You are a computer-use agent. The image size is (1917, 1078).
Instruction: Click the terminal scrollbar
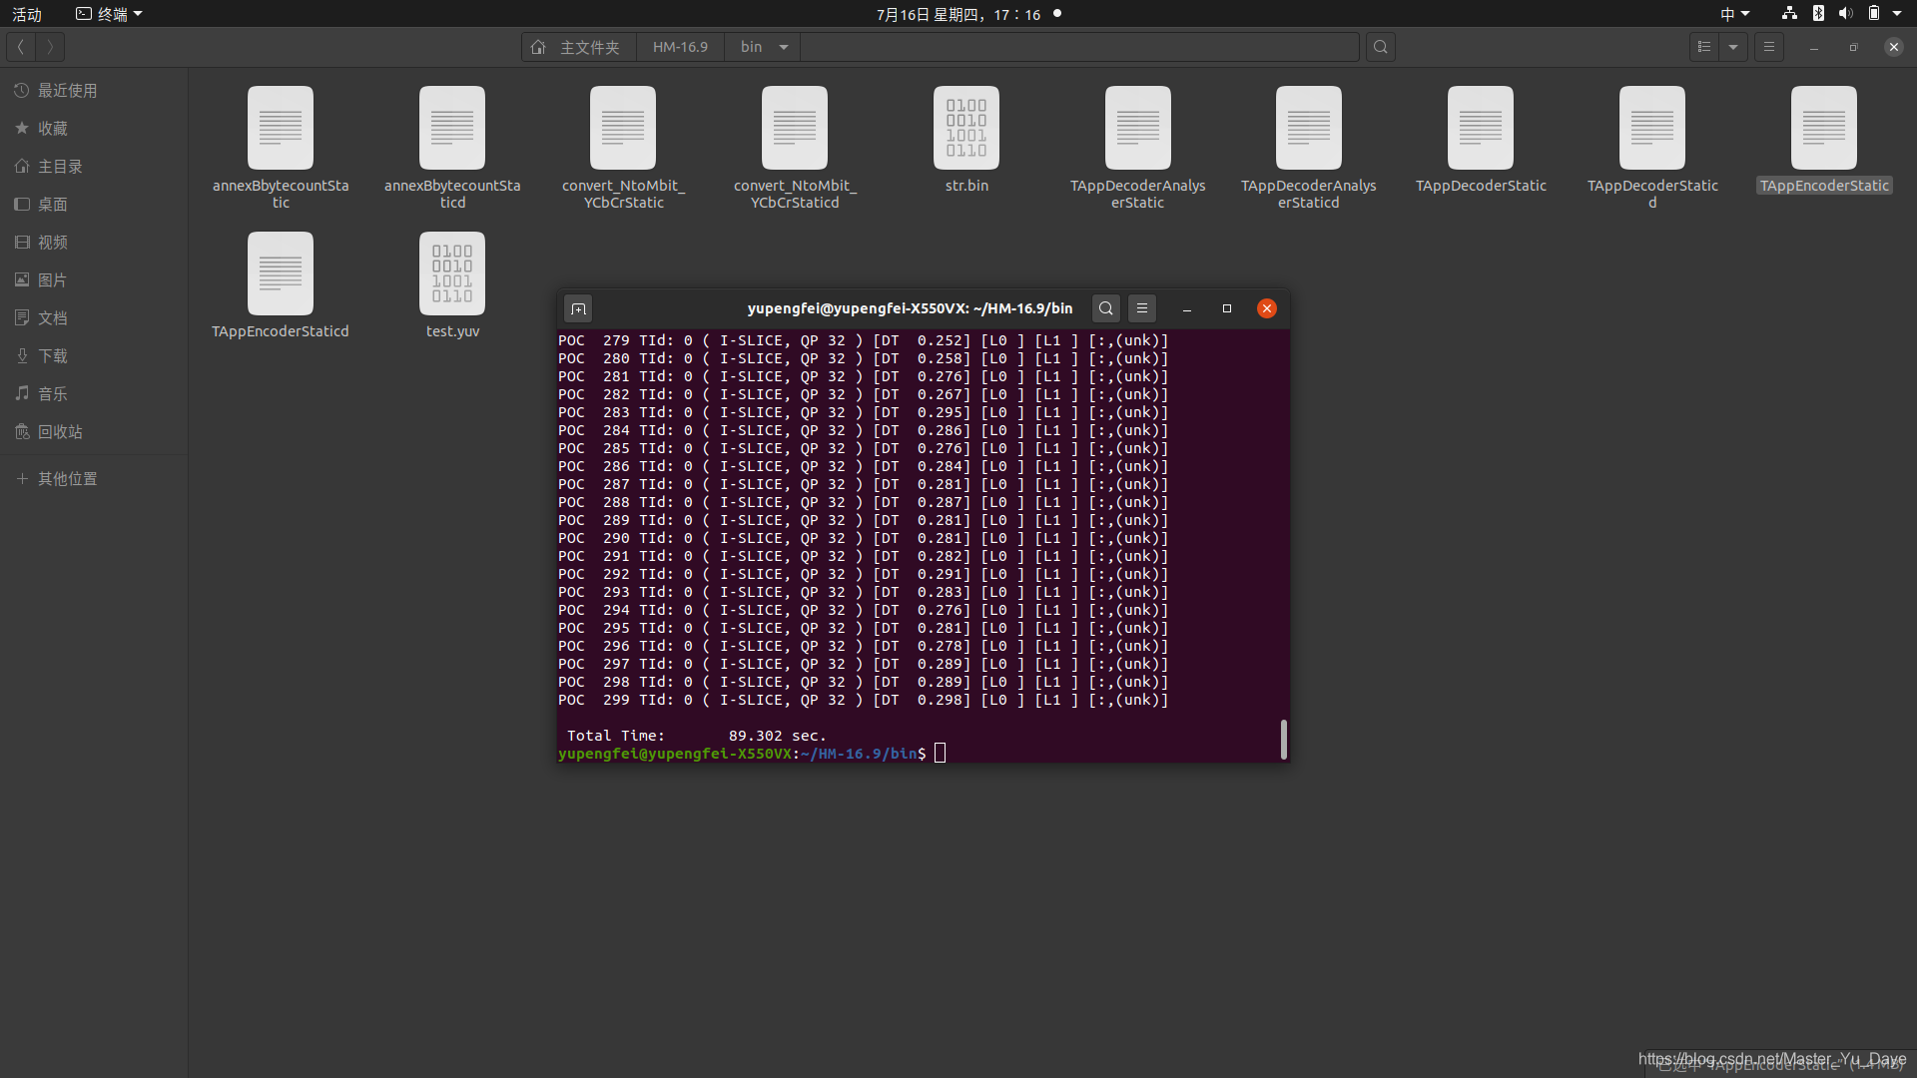click(1283, 740)
